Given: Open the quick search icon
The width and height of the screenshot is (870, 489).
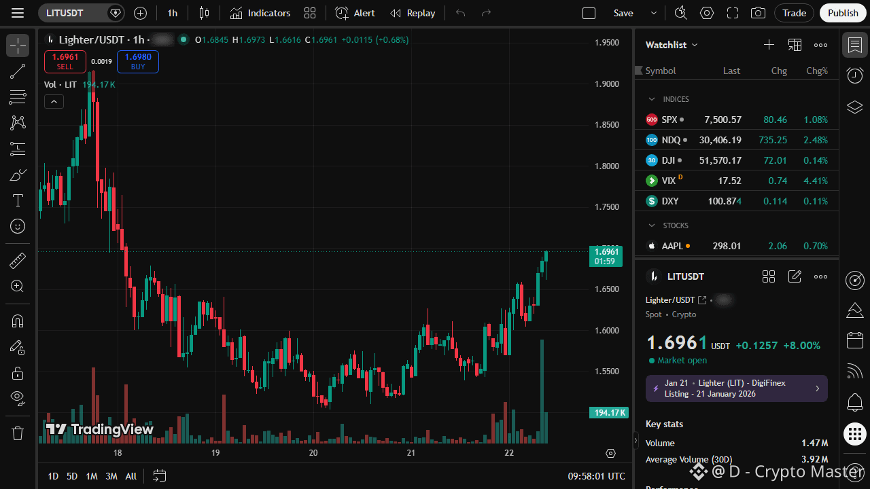Looking at the screenshot, I should pyautogui.click(x=680, y=13).
